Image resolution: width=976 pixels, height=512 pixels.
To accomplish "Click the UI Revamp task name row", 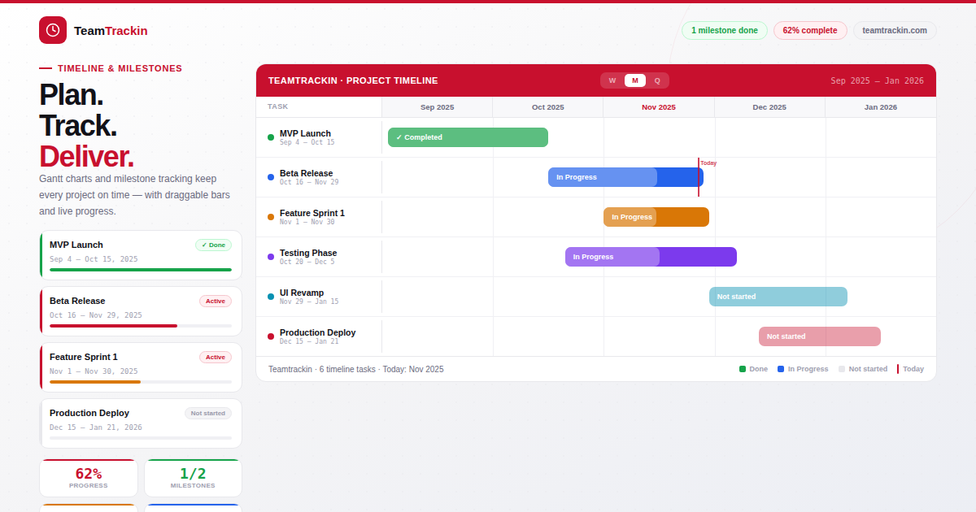I will coord(319,297).
